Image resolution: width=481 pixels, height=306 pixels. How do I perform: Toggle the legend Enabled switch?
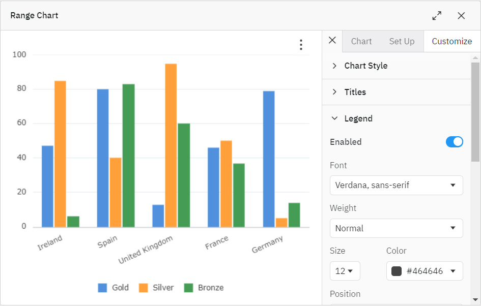point(455,142)
